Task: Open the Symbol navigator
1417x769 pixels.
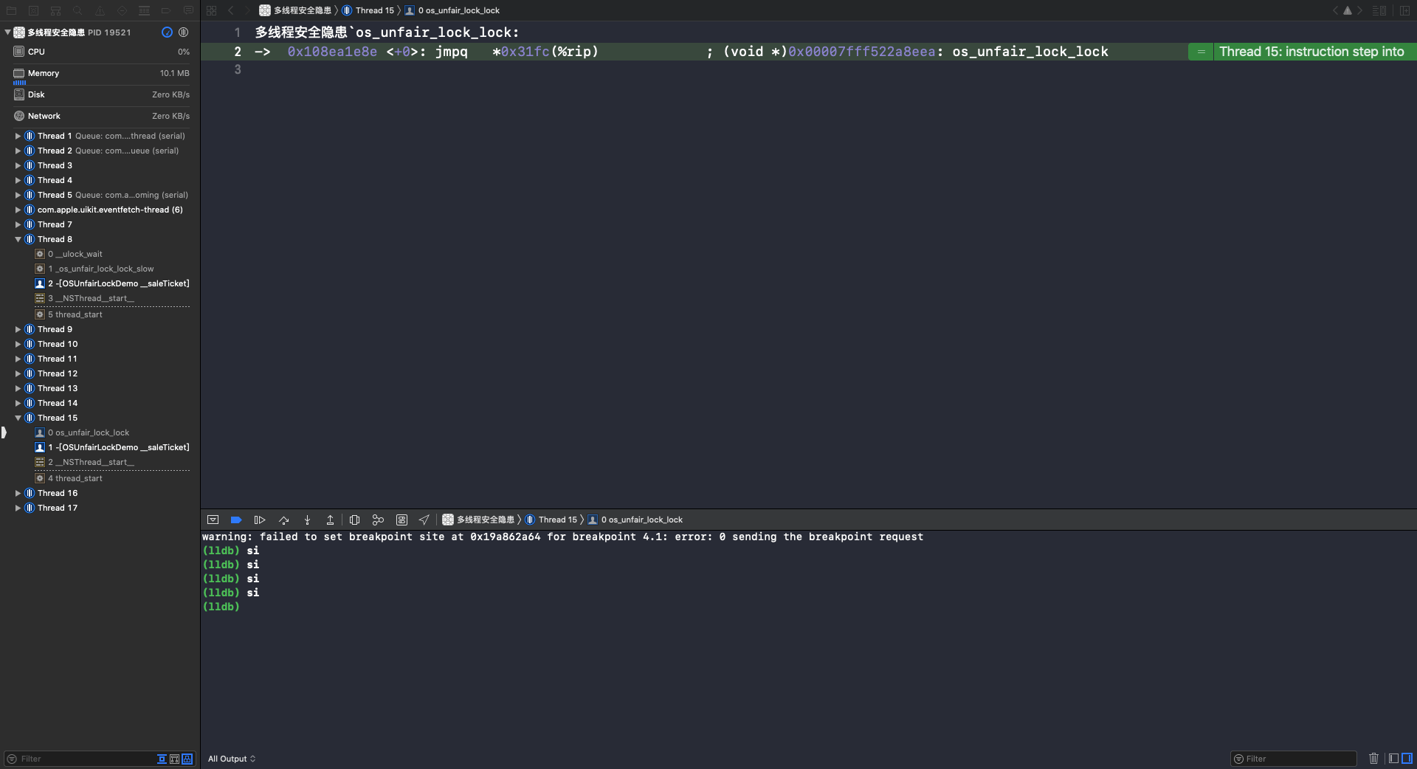Action: pyautogui.click(x=56, y=10)
